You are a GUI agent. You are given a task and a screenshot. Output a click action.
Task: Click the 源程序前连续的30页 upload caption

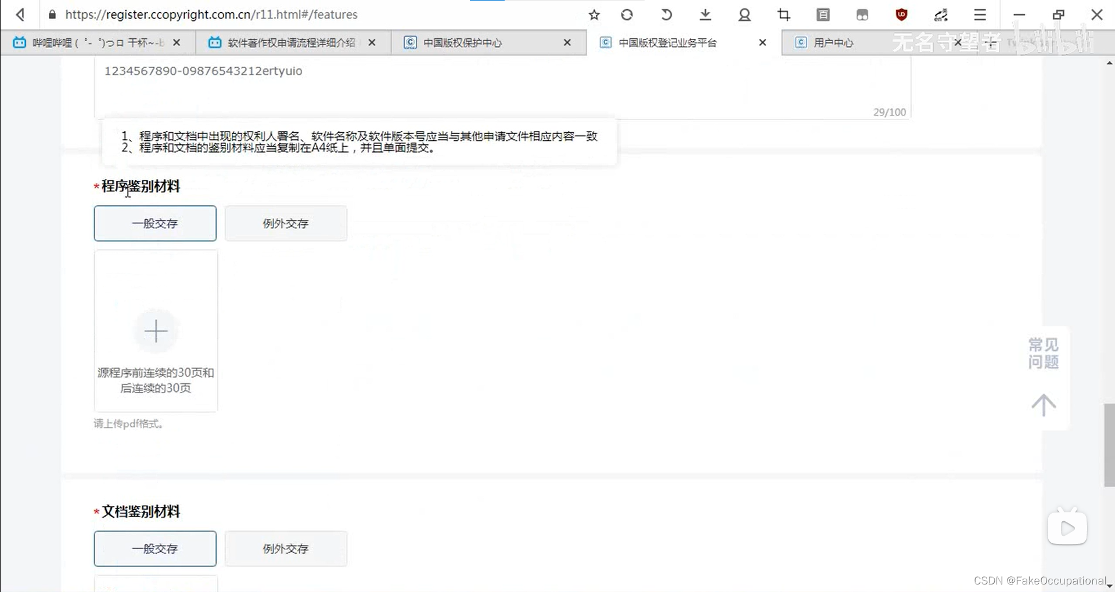(x=156, y=380)
